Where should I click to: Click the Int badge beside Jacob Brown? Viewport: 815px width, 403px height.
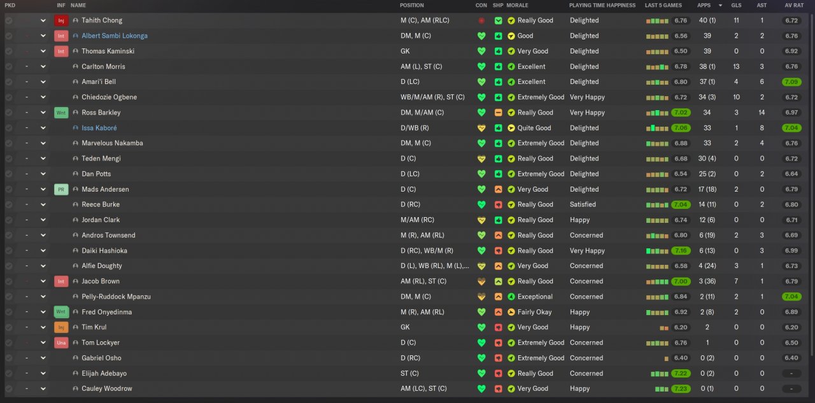pos(61,281)
